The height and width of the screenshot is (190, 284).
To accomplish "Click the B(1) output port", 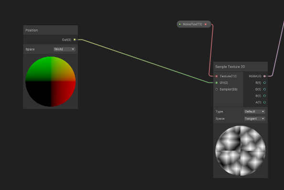I will coord(264,96).
